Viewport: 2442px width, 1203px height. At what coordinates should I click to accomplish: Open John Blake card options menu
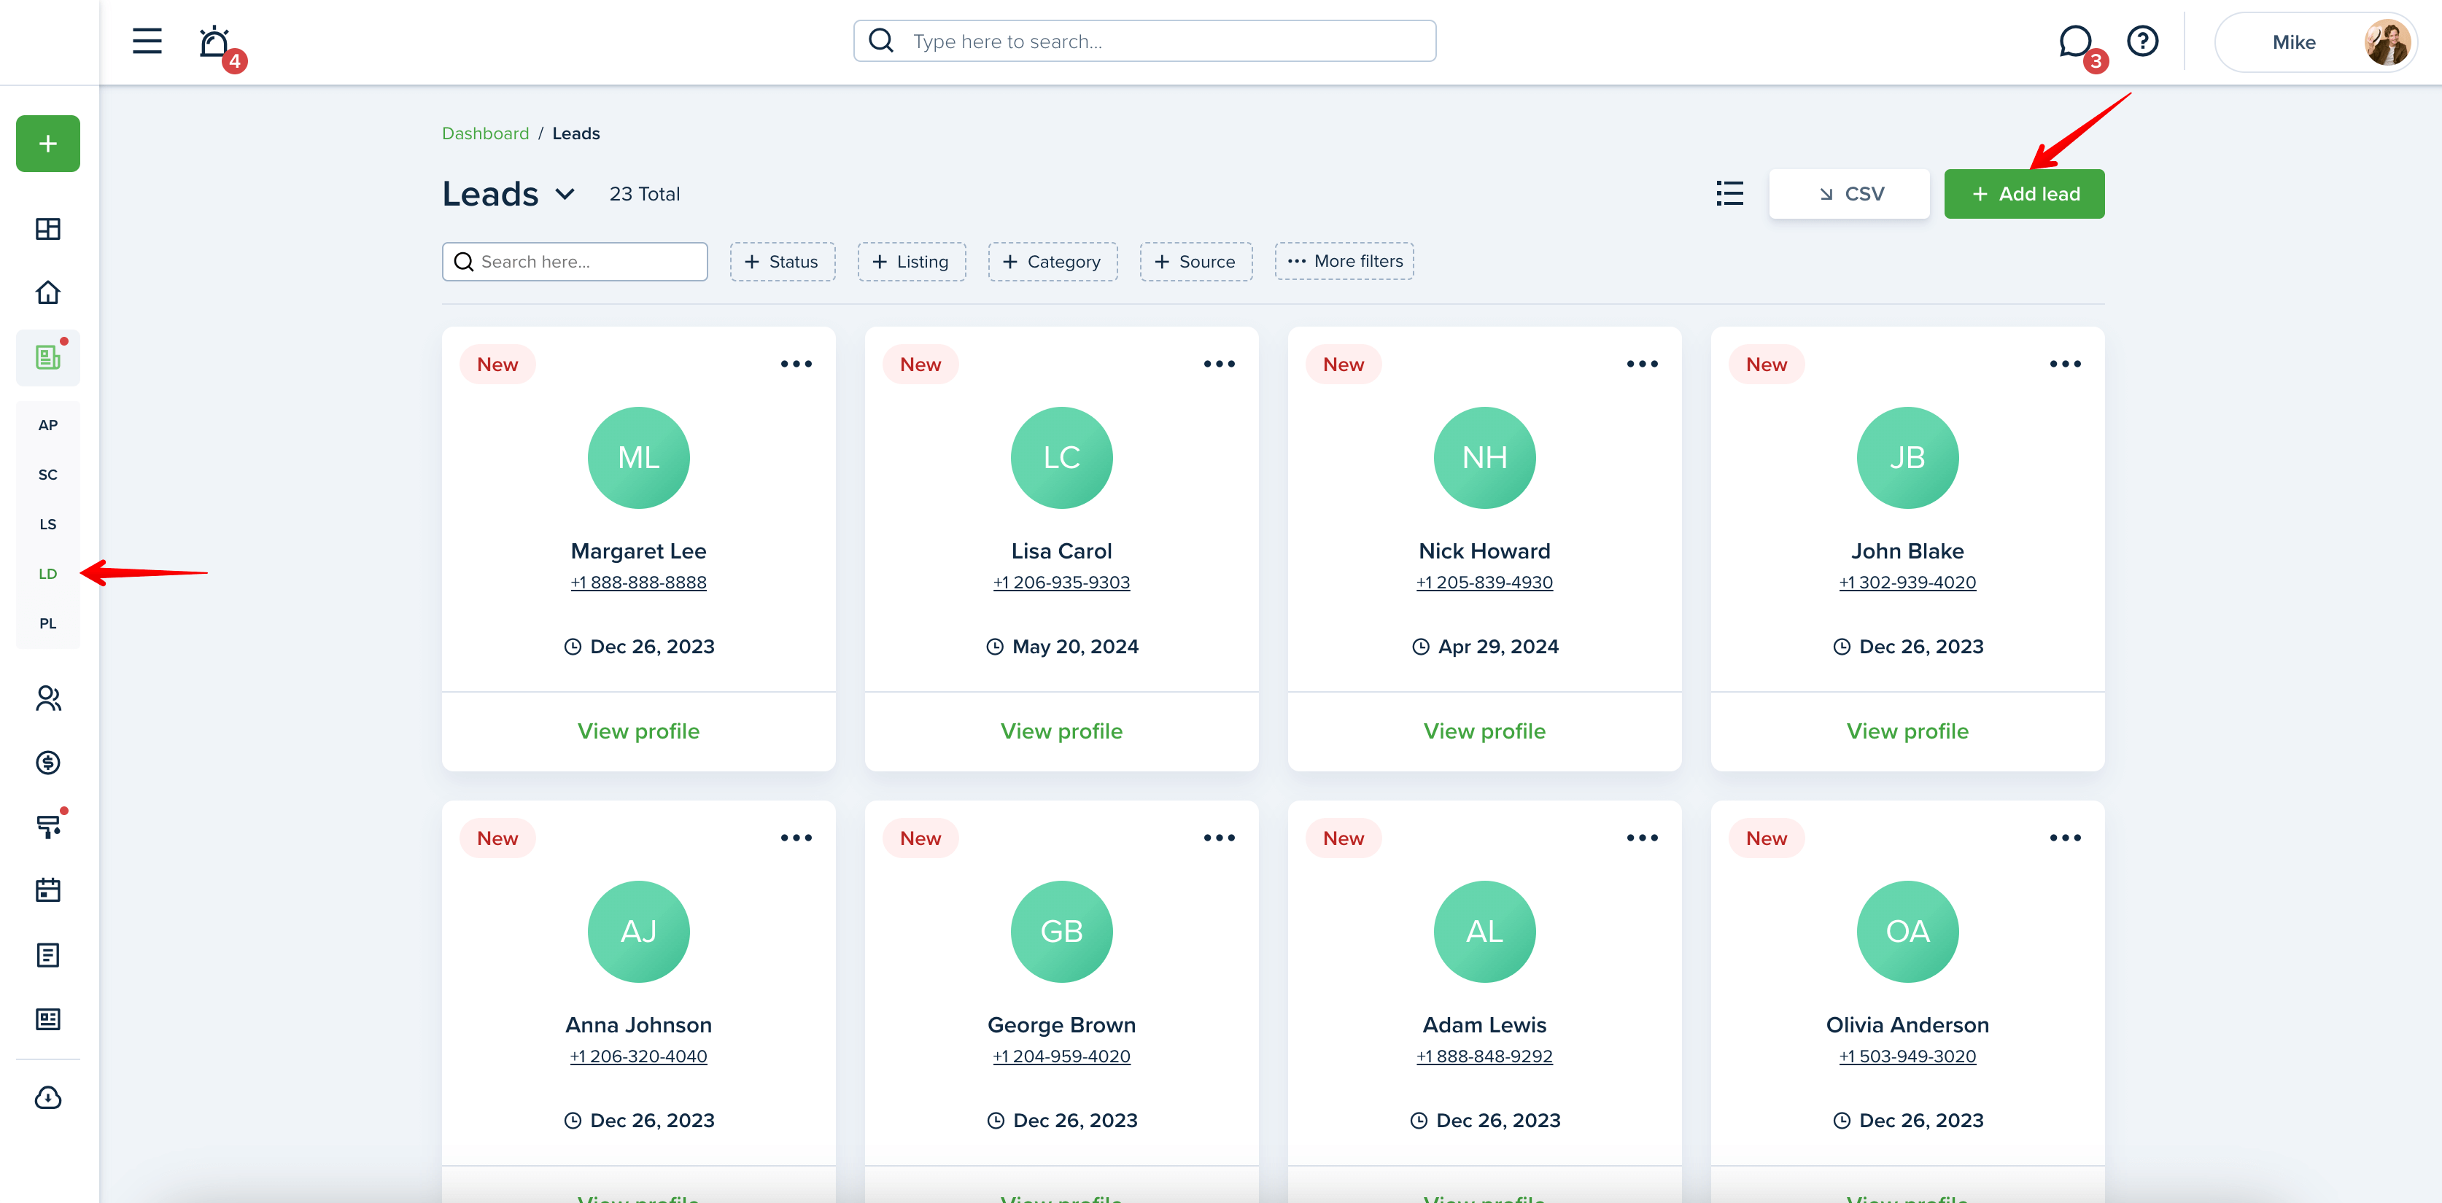pos(2065,364)
